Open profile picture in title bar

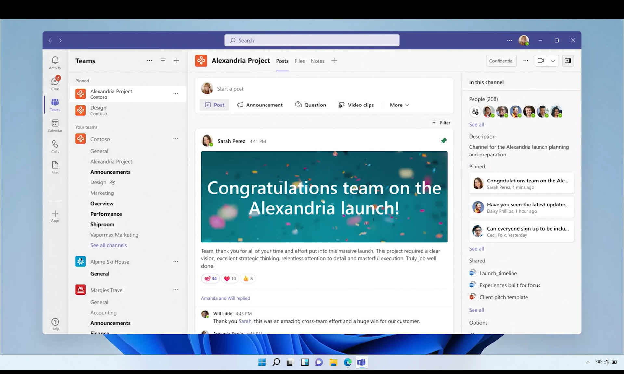click(x=524, y=40)
